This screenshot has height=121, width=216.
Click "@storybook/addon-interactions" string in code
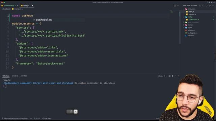[44, 55]
